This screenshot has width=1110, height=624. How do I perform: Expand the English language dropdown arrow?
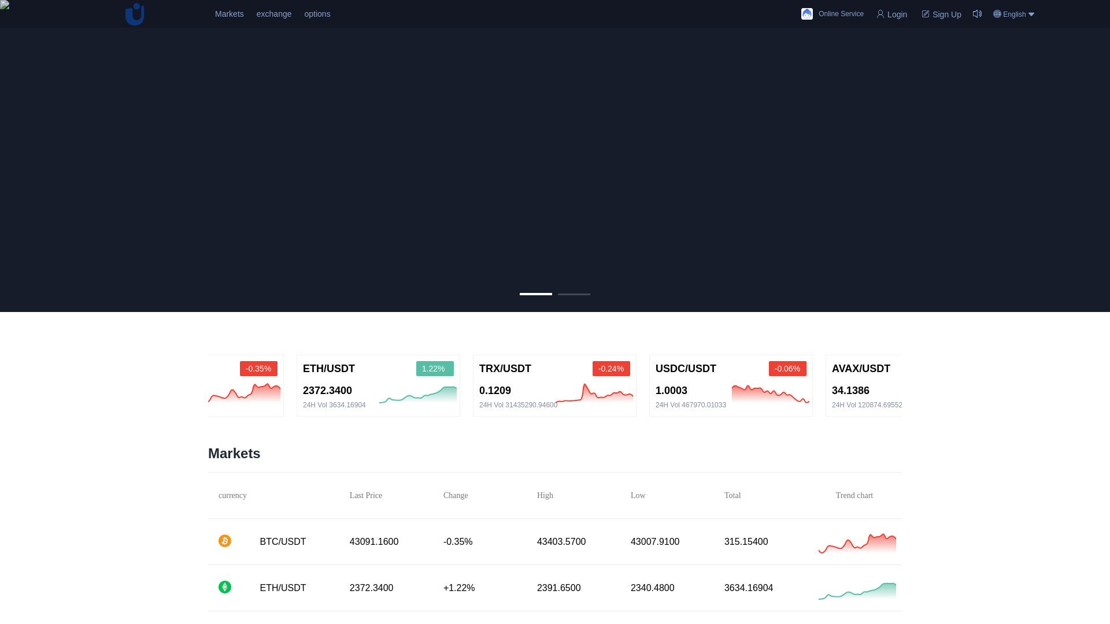click(1031, 14)
